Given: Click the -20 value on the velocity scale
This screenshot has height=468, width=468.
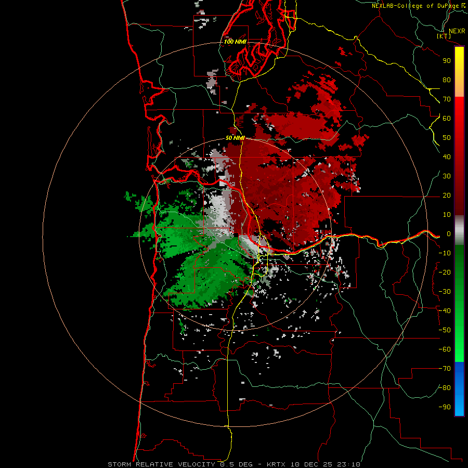Looking at the screenshot, I should (445, 272).
